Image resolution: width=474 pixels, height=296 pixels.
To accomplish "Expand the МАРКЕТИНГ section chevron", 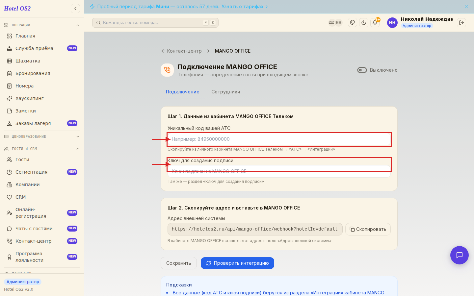I will pos(78,273).
